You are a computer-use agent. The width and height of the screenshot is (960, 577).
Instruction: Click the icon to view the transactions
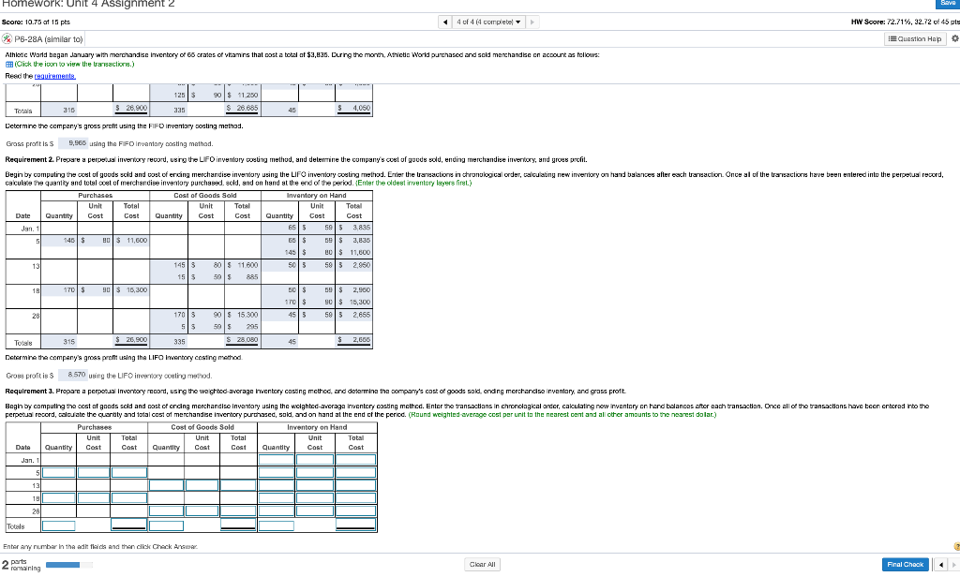(x=11, y=64)
